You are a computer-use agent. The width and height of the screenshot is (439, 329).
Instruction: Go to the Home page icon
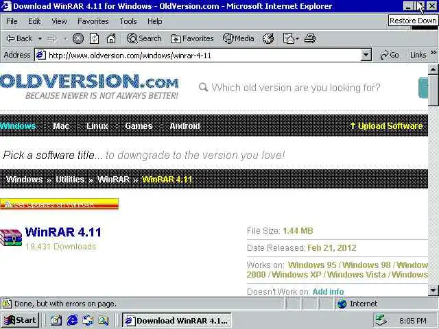click(x=111, y=38)
